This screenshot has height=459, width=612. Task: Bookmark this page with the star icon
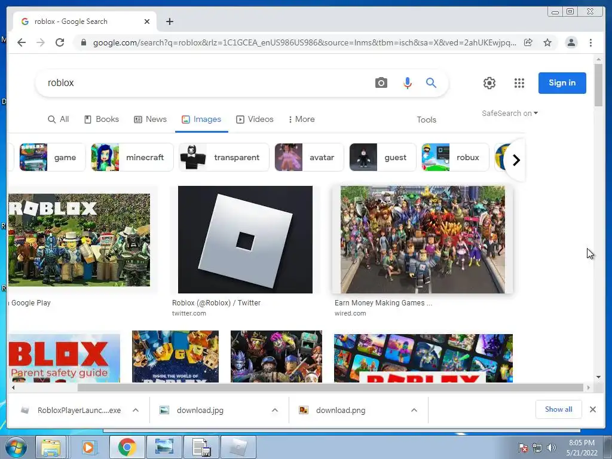tap(547, 42)
